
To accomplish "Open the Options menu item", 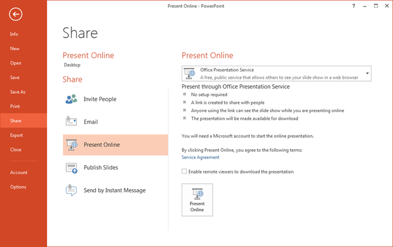I will point(18,187).
